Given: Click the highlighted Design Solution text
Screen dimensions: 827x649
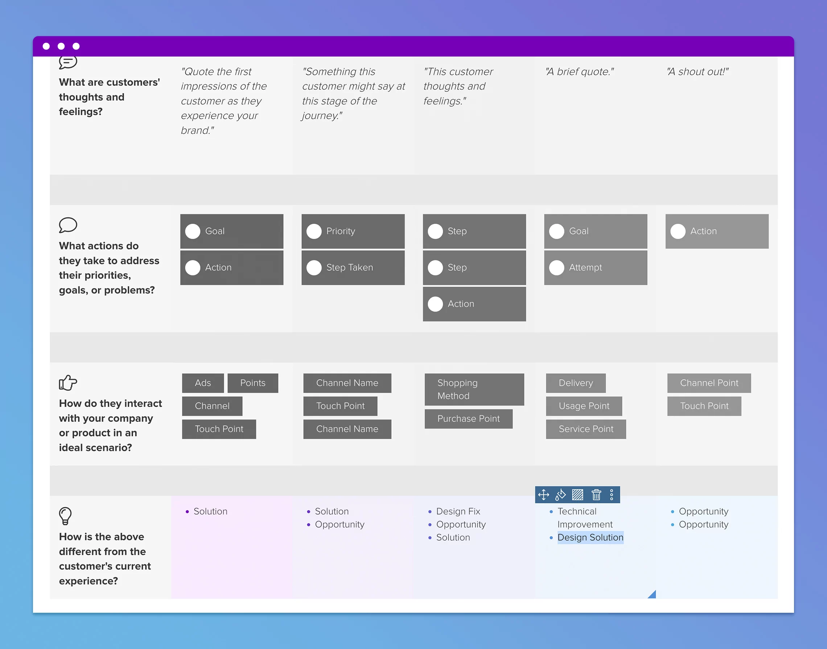Looking at the screenshot, I should (x=590, y=537).
